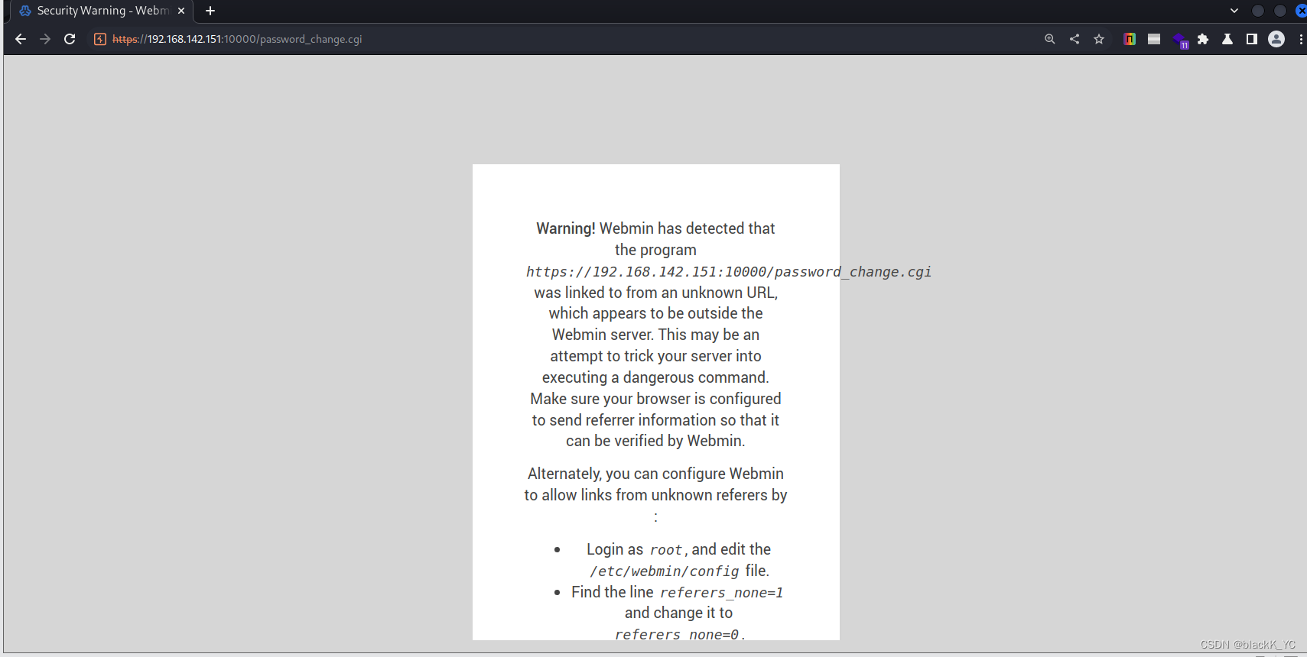
Task: Click the italic password_change.cgi URL text
Action: pos(729,272)
